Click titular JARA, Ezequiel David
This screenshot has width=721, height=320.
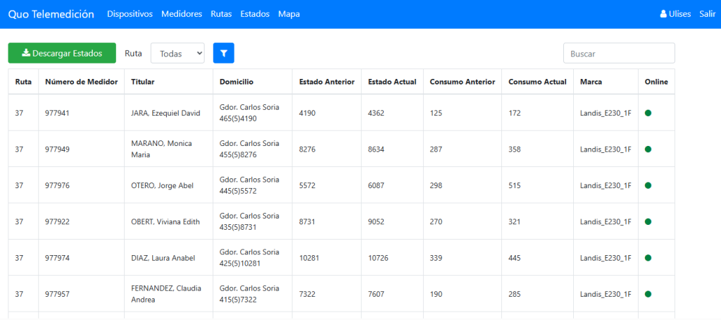click(x=165, y=113)
